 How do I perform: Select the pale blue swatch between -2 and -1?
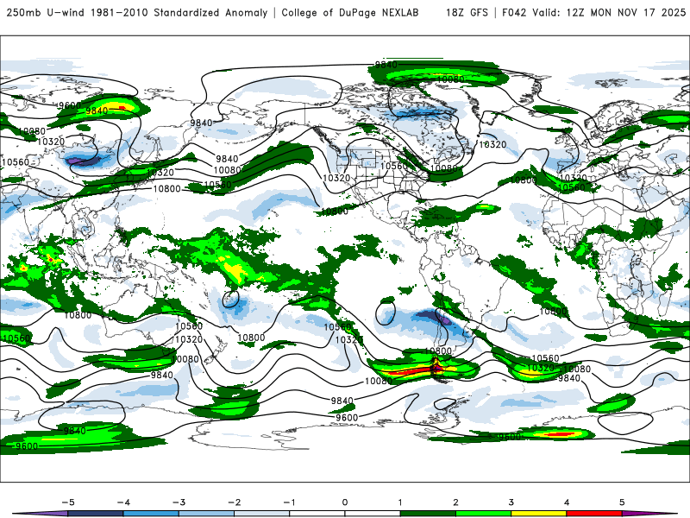click(262, 514)
